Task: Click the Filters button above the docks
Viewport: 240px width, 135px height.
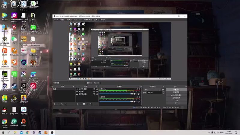Action: point(96,83)
